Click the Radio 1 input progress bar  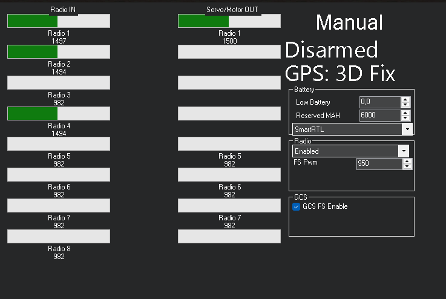(x=58, y=21)
